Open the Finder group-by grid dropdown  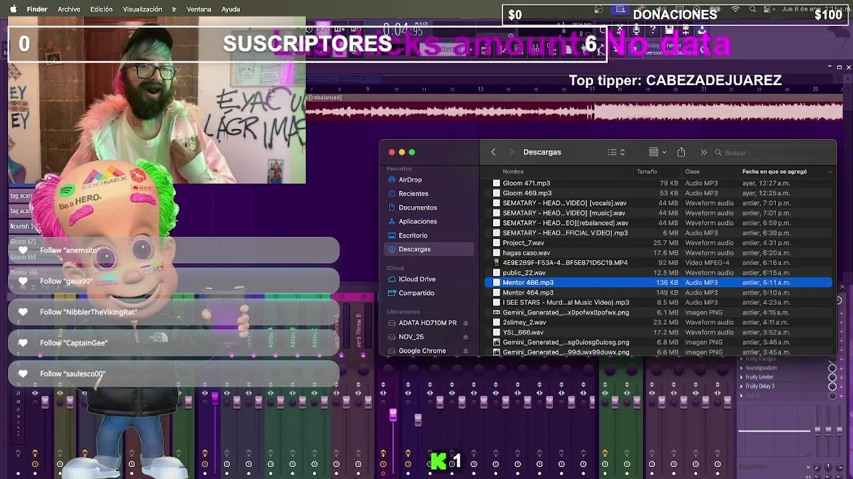point(658,152)
